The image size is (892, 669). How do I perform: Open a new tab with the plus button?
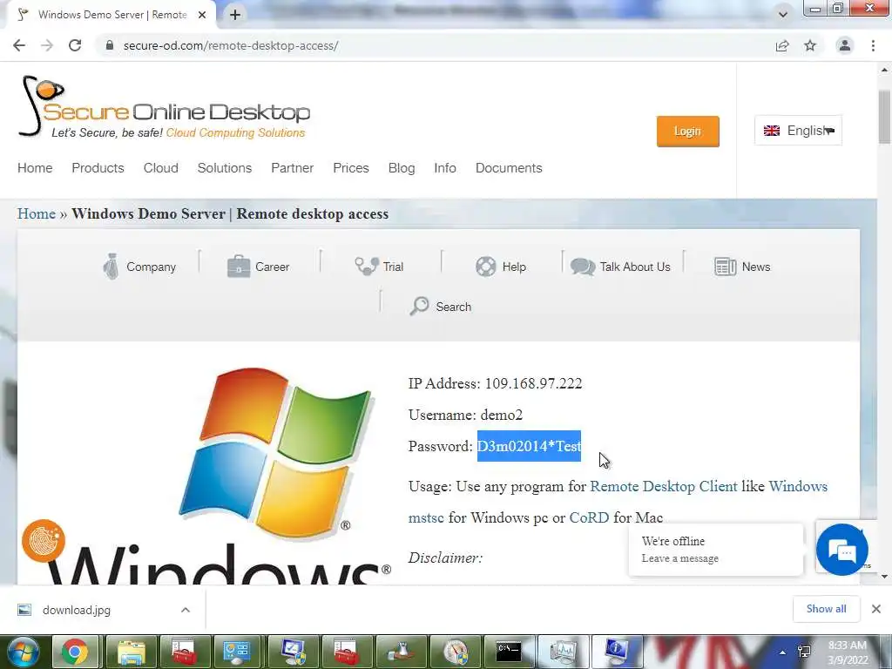(235, 15)
